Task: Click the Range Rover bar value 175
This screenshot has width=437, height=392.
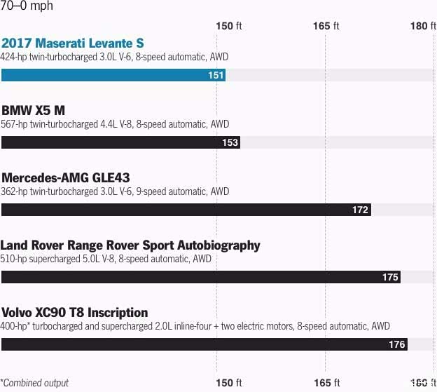Action: 390,277
